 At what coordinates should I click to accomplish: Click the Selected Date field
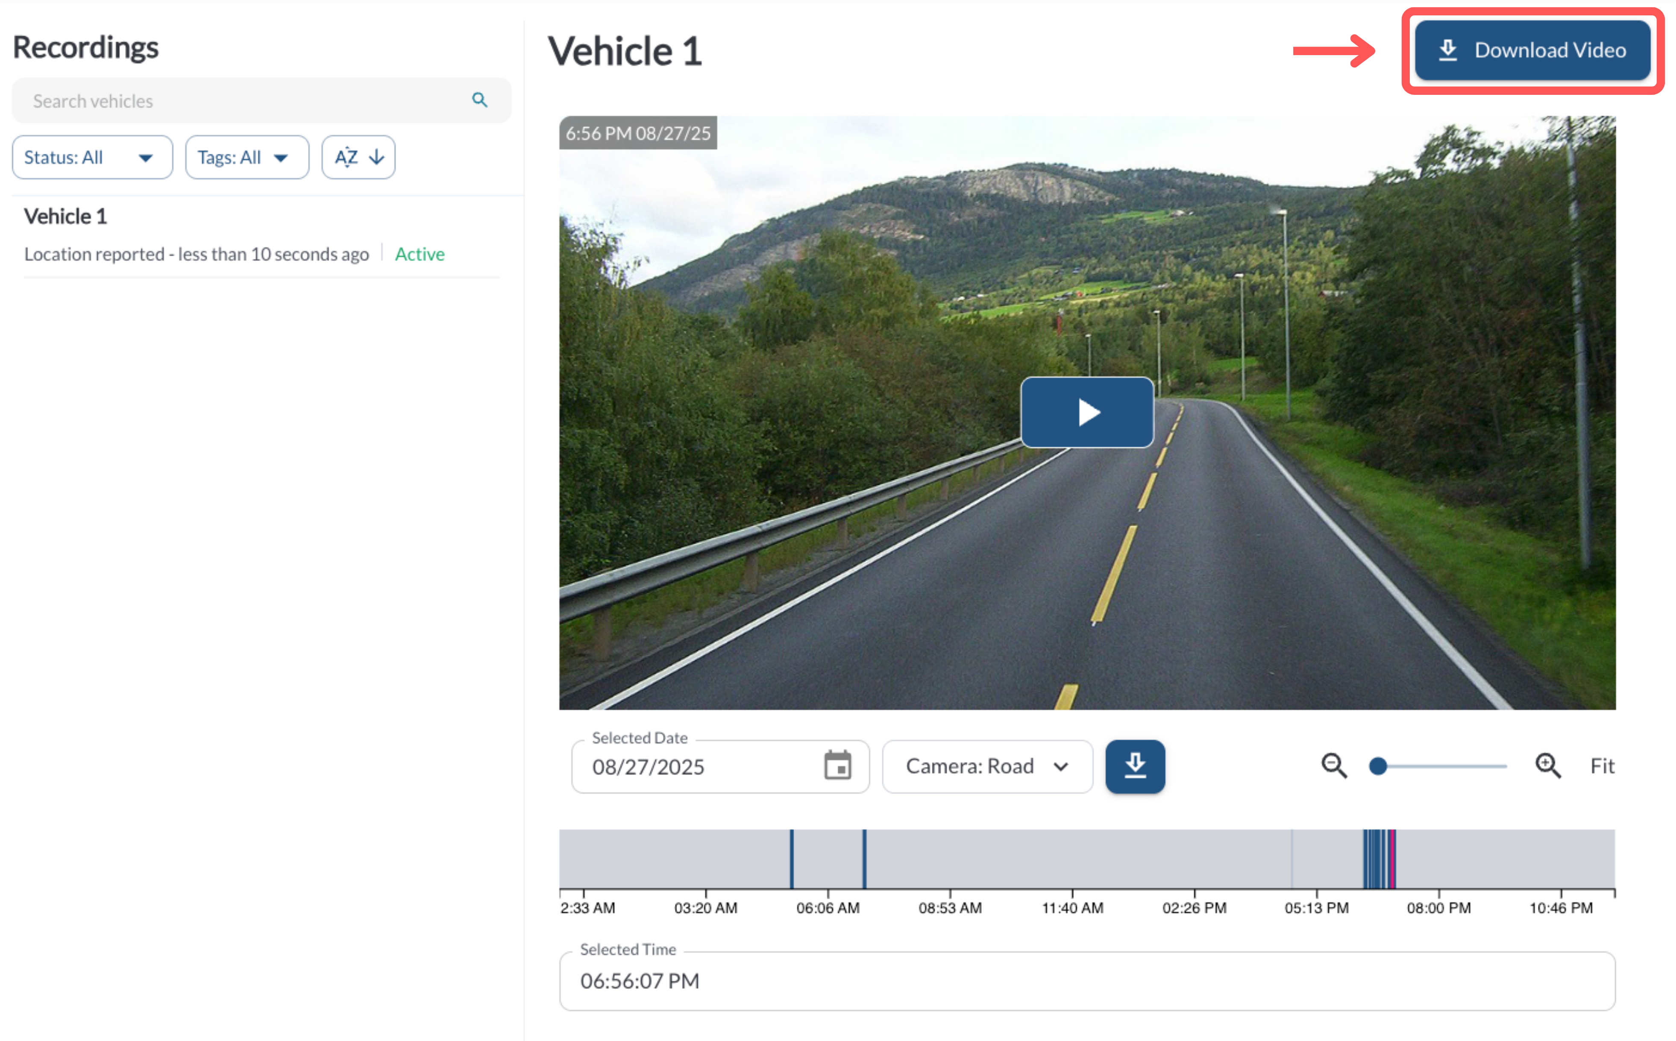click(x=696, y=767)
